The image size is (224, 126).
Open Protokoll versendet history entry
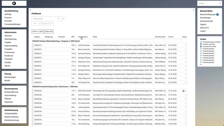(209, 44)
